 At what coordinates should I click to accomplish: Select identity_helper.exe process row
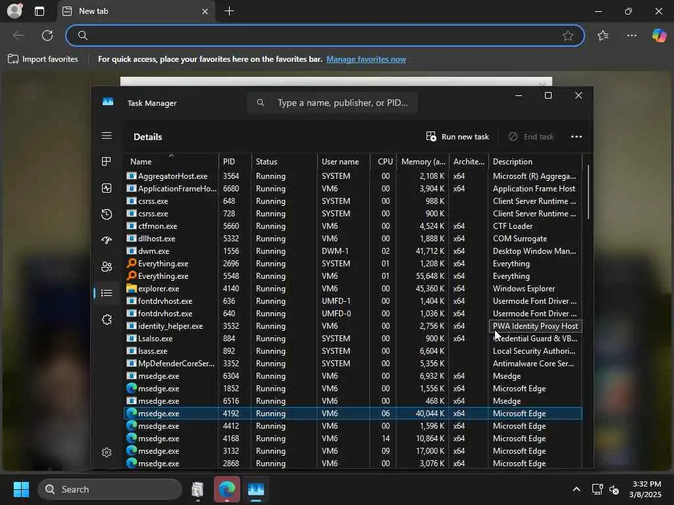click(353, 326)
